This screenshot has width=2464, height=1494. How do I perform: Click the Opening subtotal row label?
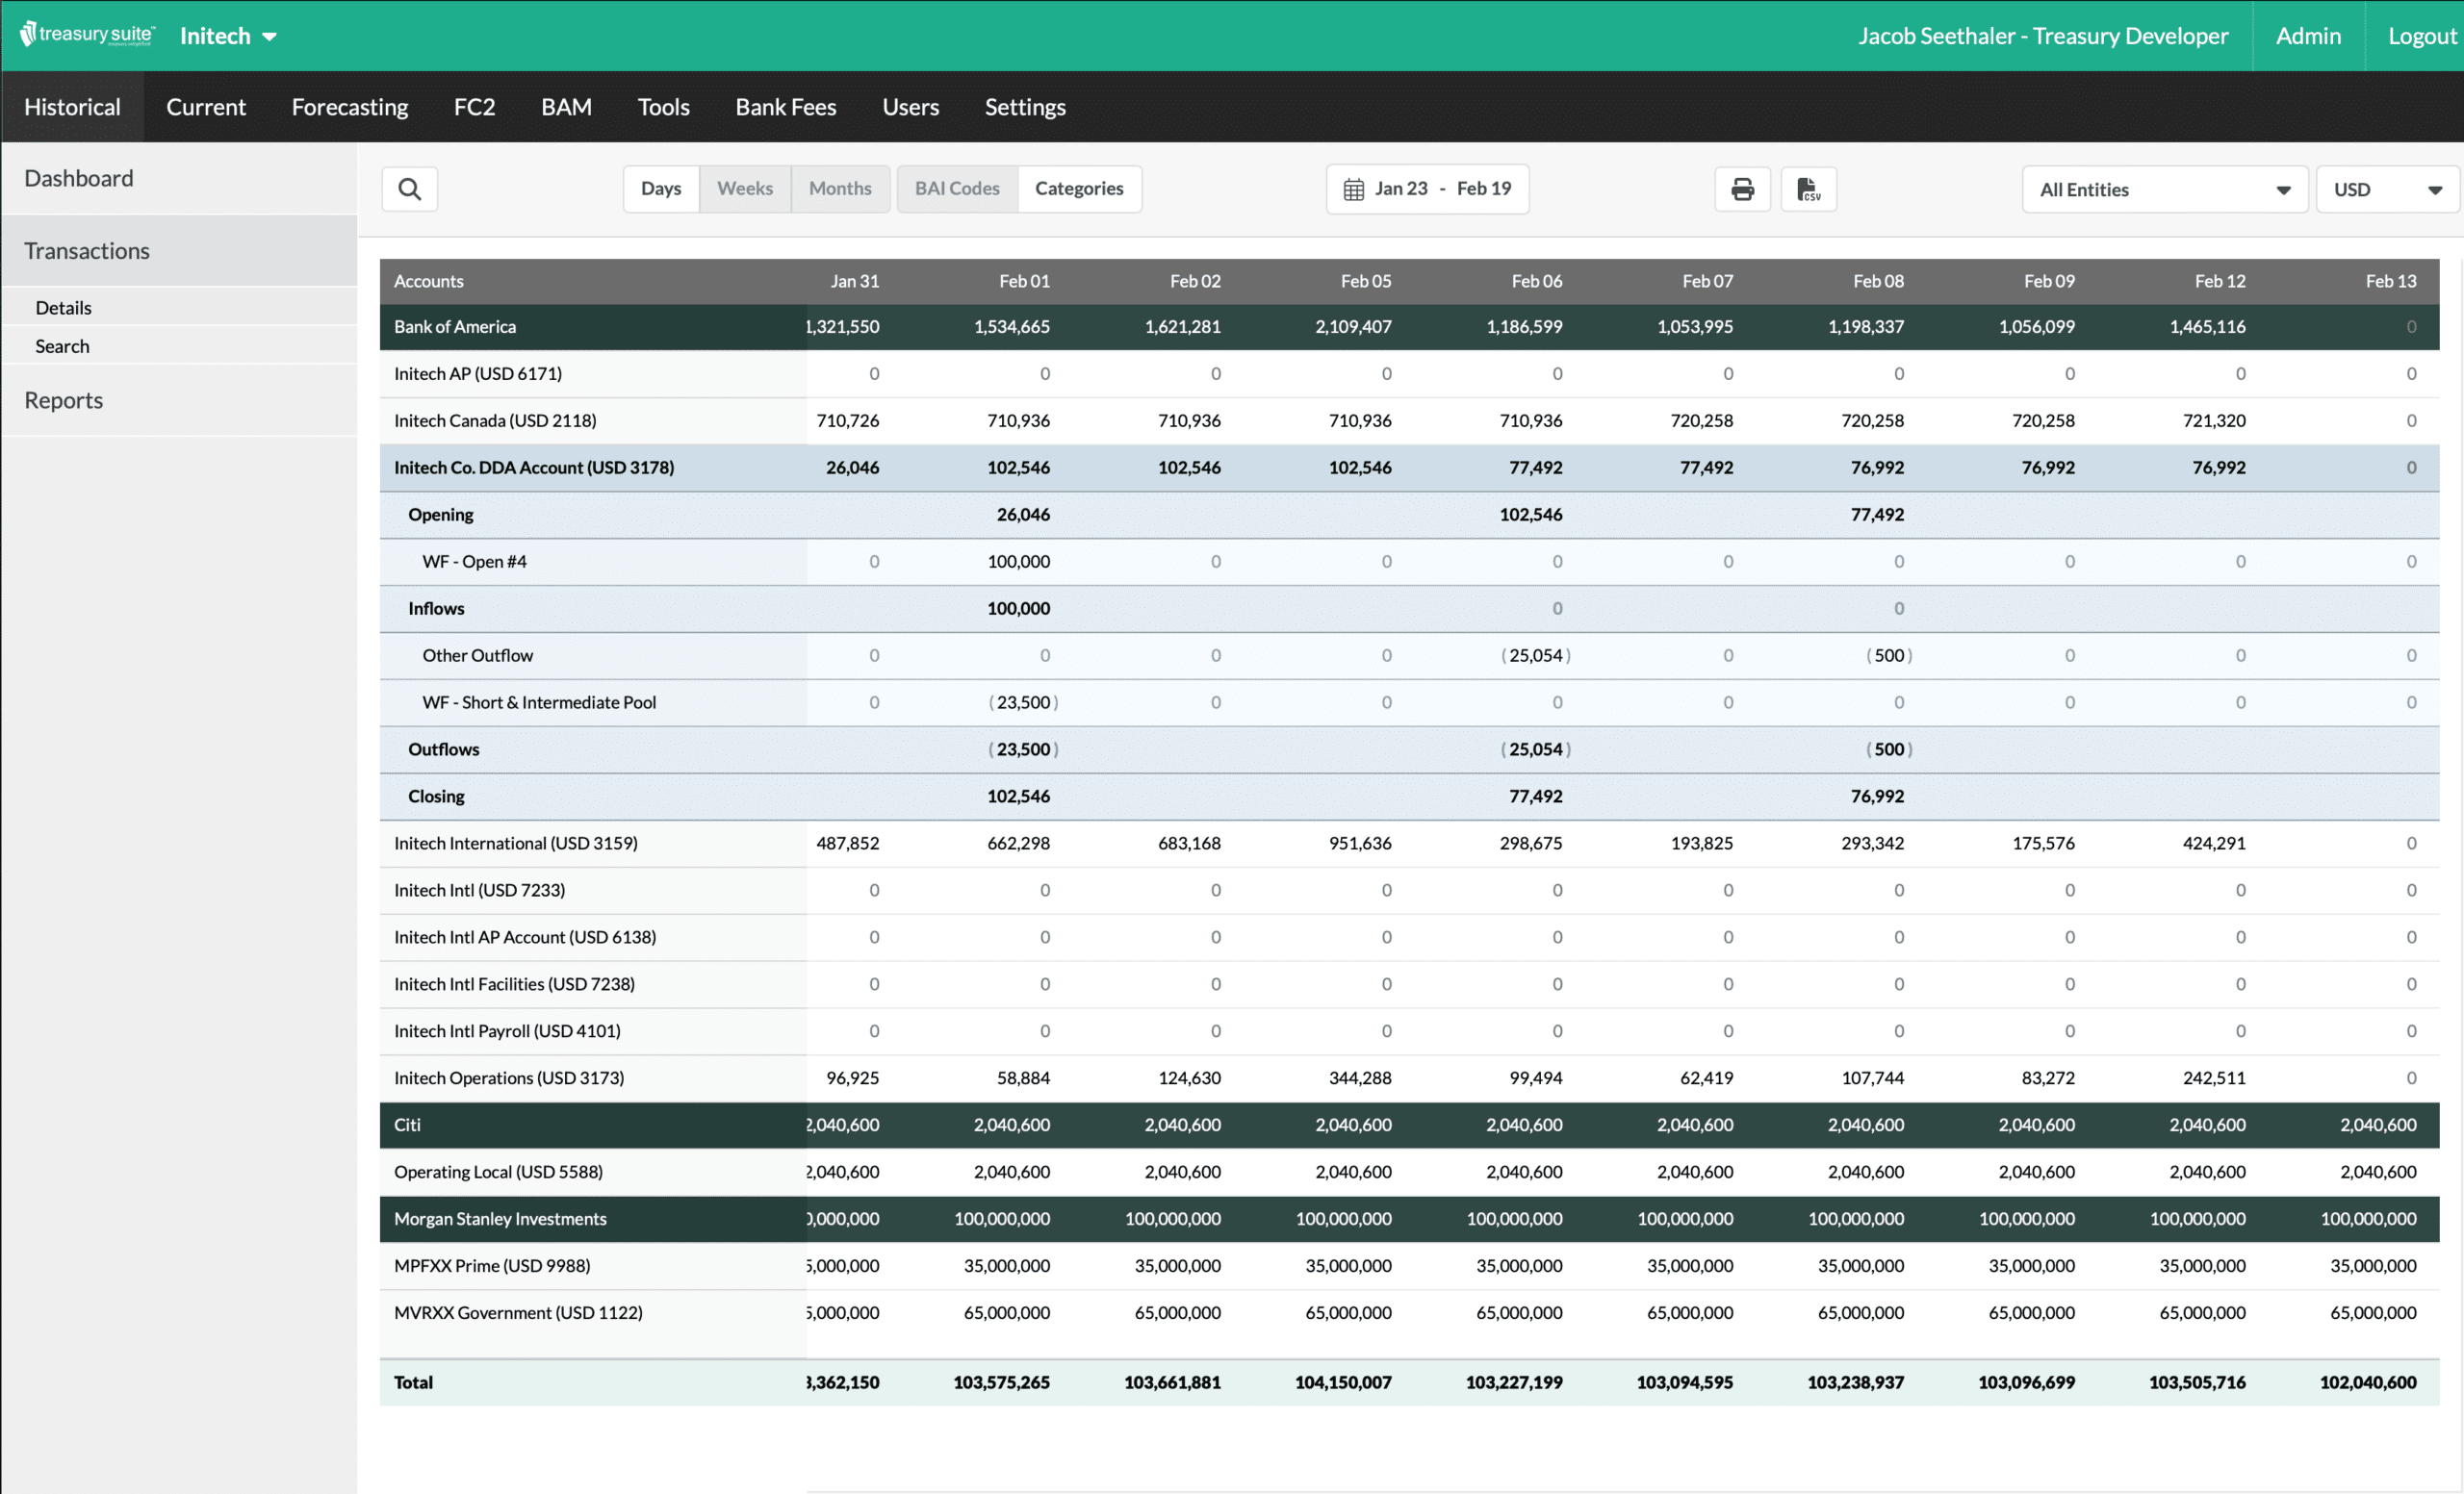pos(440,515)
